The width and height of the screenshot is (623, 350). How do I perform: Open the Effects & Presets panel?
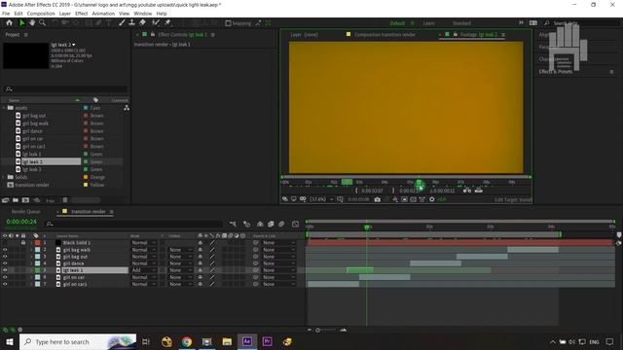coord(556,71)
